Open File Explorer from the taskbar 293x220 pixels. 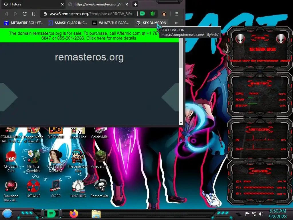pos(96,214)
